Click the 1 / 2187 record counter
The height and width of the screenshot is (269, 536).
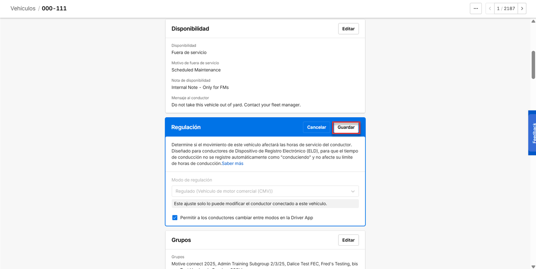tap(506, 8)
